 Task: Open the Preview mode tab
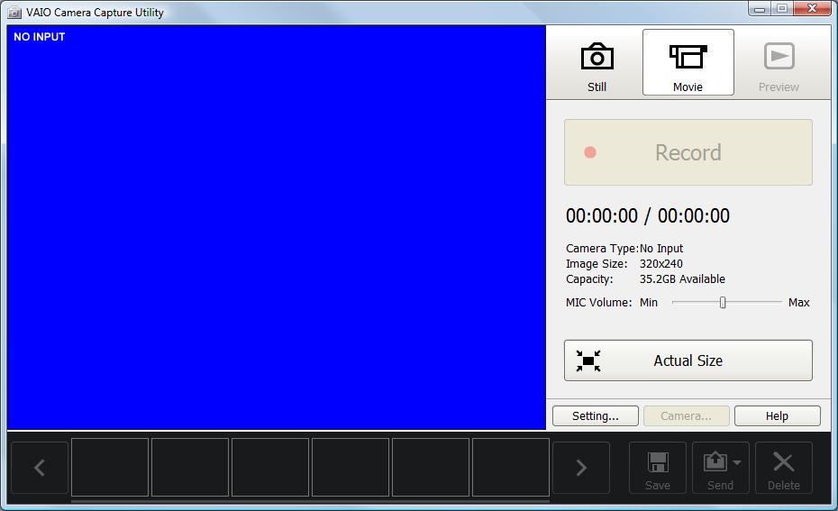pos(779,63)
